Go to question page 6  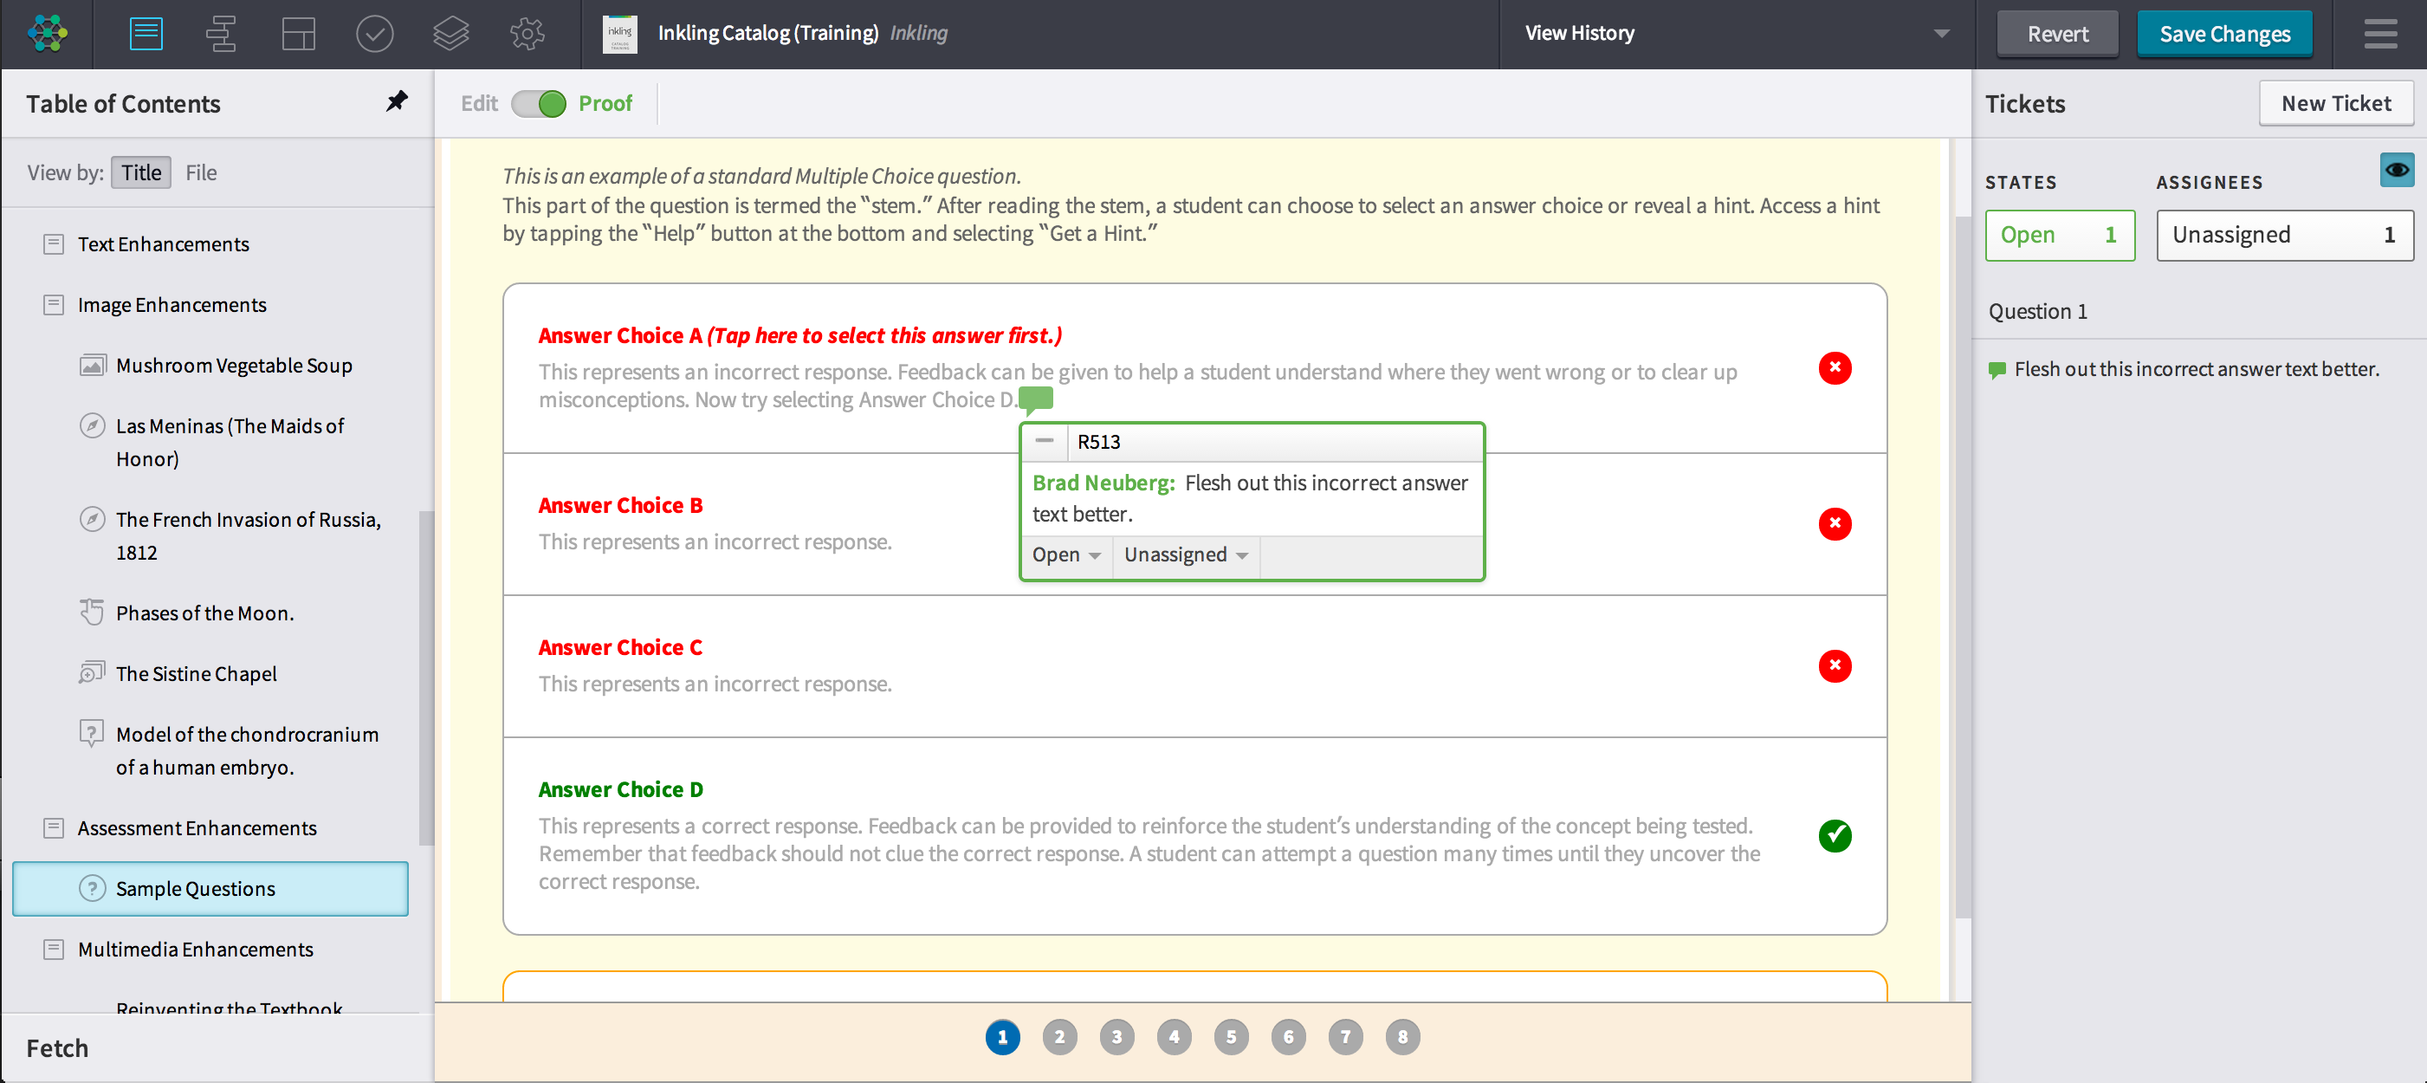[1288, 1037]
